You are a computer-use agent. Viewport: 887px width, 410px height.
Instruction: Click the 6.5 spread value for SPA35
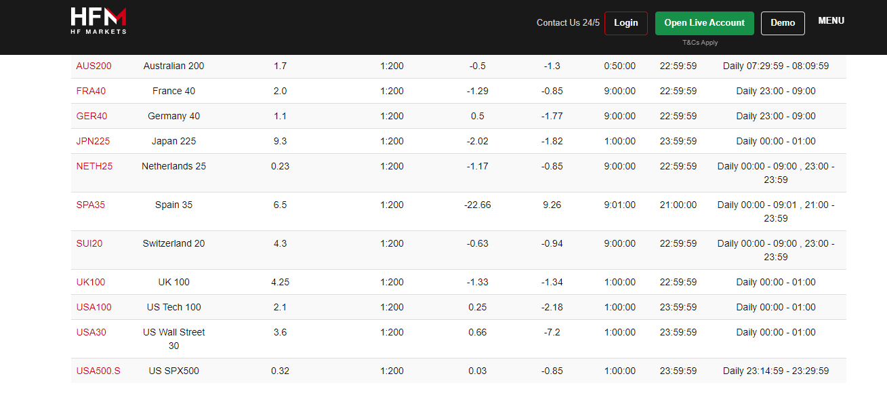[281, 205]
